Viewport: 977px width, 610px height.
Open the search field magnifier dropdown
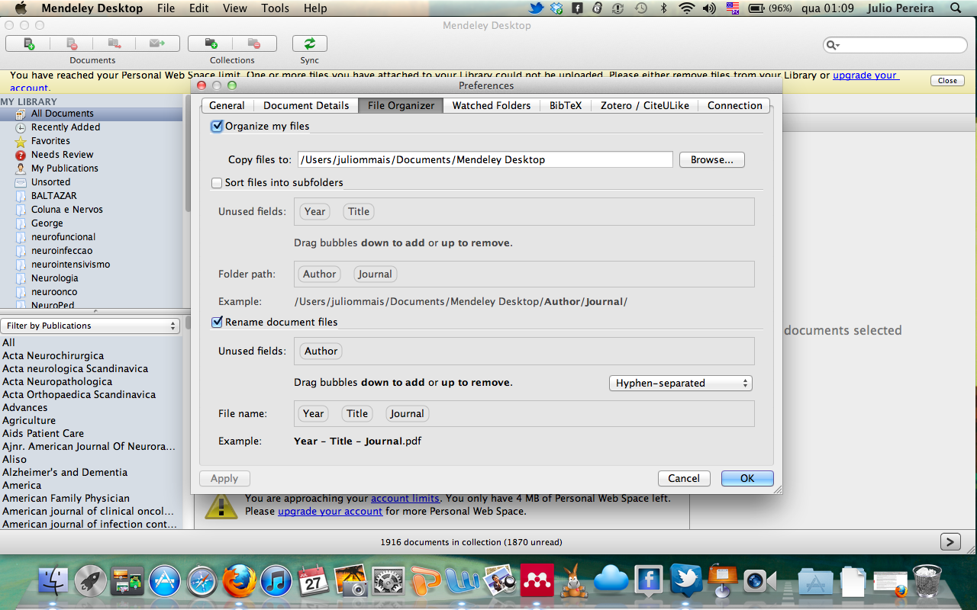(834, 46)
